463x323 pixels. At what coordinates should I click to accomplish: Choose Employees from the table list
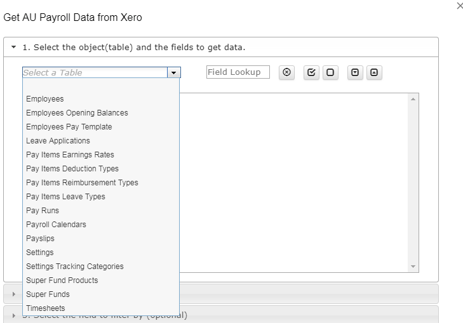point(45,99)
